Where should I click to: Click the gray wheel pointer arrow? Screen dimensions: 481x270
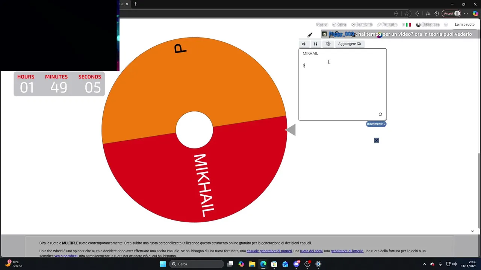pos(290,130)
